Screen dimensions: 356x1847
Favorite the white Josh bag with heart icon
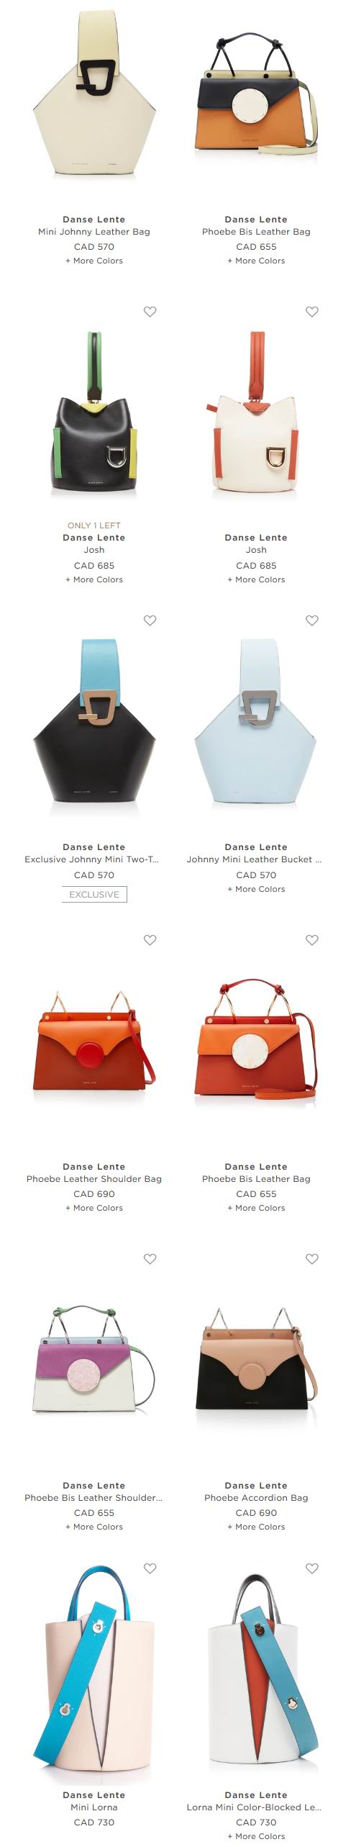click(x=312, y=312)
